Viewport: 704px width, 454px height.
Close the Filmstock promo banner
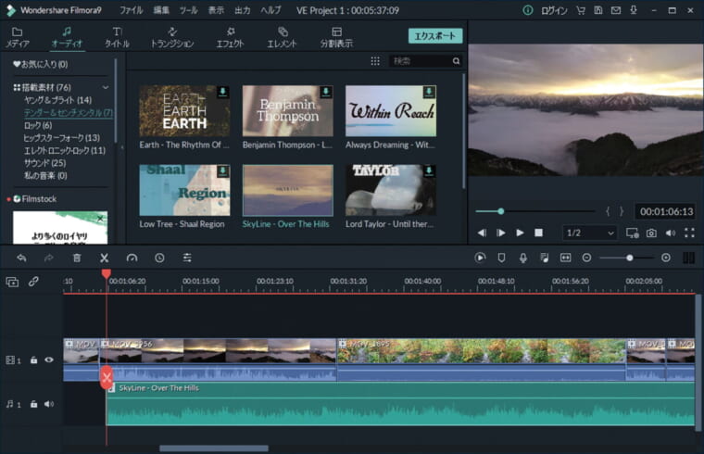[100, 219]
